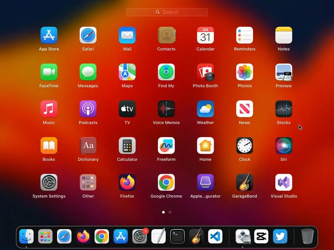This screenshot has height=250, width=334.
Task: Open App Store from the Launchpad grid
Action: pos(49,35)
